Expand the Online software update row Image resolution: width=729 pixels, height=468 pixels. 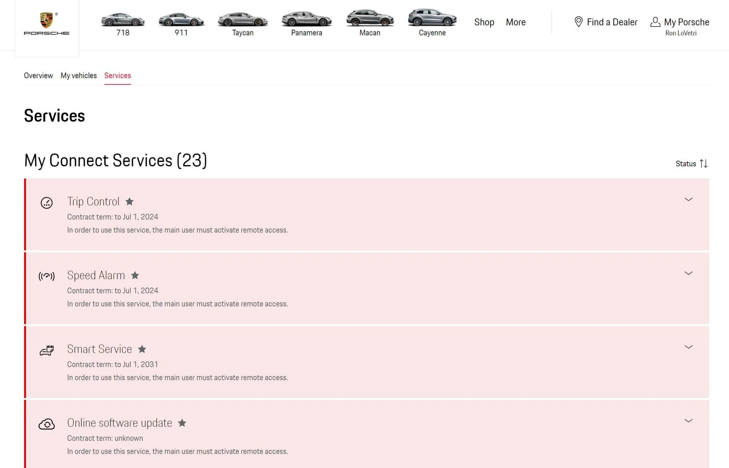[688, 421]
